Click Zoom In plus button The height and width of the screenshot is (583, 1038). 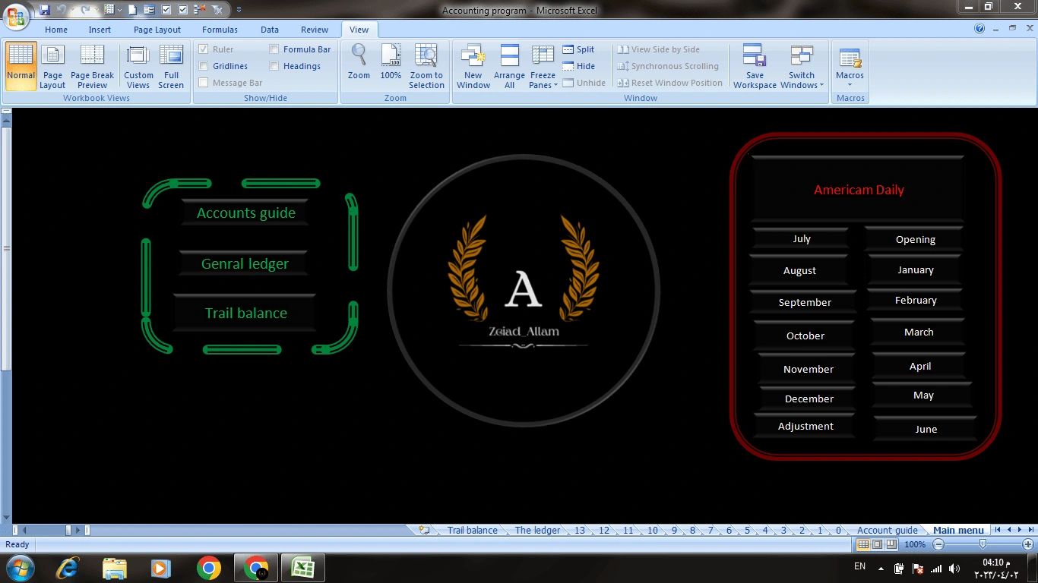1027,544
